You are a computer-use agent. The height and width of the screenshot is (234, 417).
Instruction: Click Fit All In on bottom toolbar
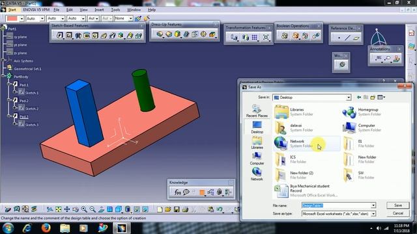click(58, 209)
